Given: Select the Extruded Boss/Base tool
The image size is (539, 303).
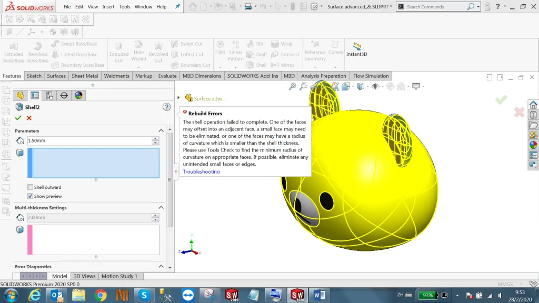Looking at the screenshot, I should pos(13,51).
